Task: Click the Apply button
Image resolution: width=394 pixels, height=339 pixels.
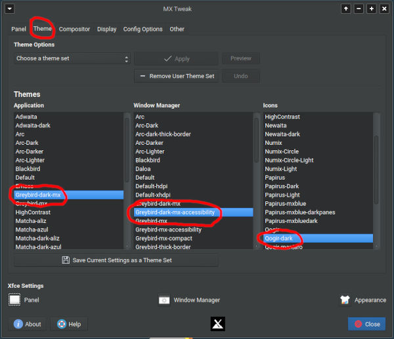Action: 177,59
